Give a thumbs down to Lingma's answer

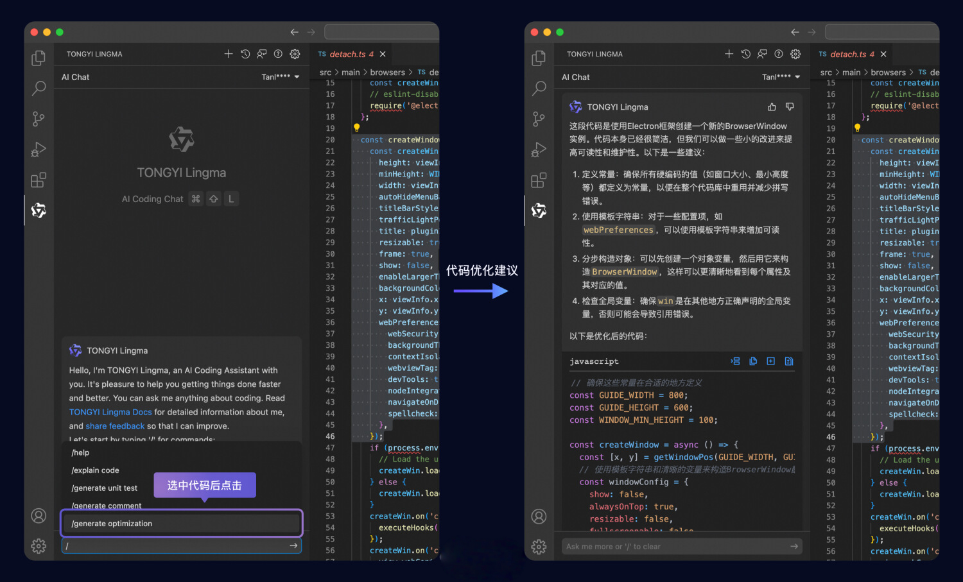tap(790, 106)
